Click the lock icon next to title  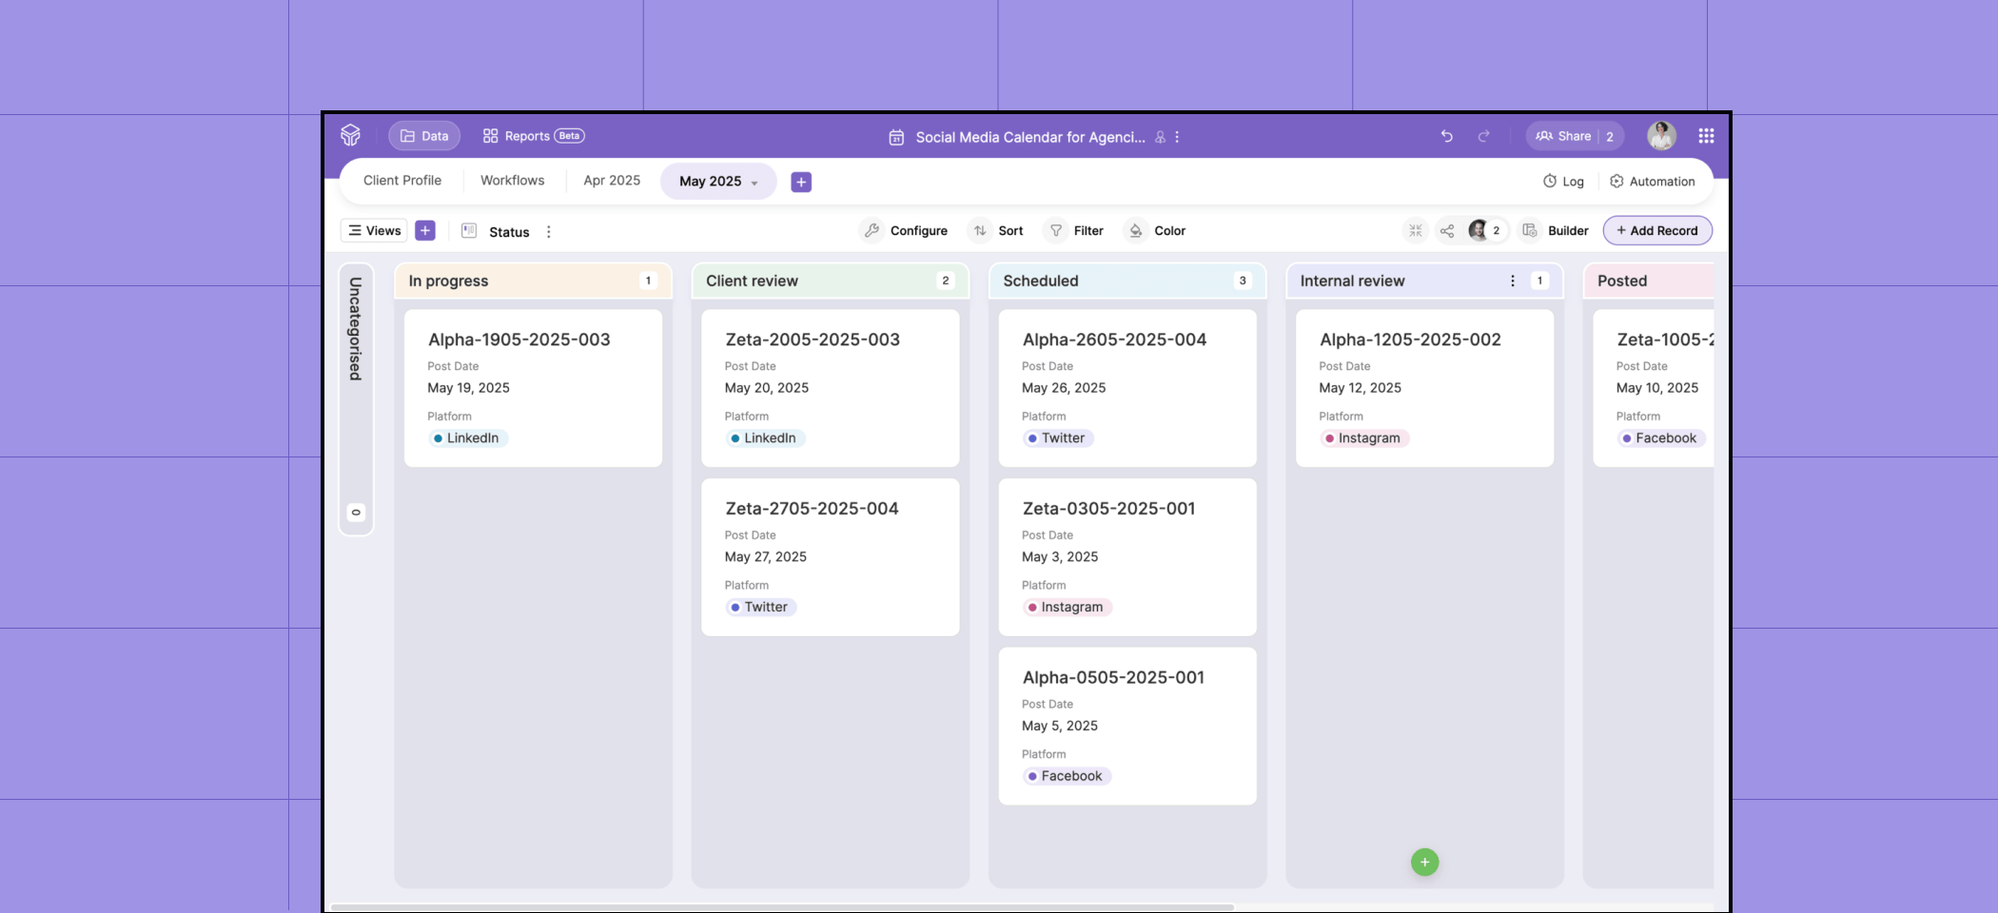[1160, 137]
